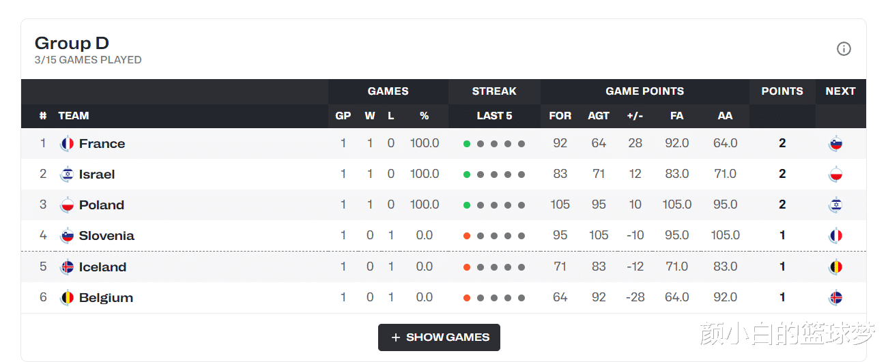Click the LAST 5 streak header
Screen dimensions: 888x362
pos(494,116)
